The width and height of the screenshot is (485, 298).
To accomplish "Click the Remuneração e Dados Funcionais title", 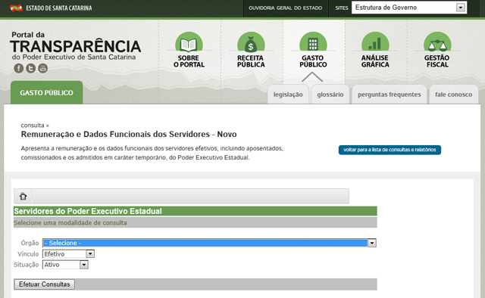I will point(129,134).
